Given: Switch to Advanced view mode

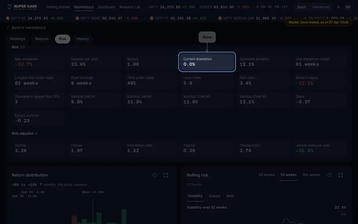Looking at the screenshot, I should click(x=321, y=7).
